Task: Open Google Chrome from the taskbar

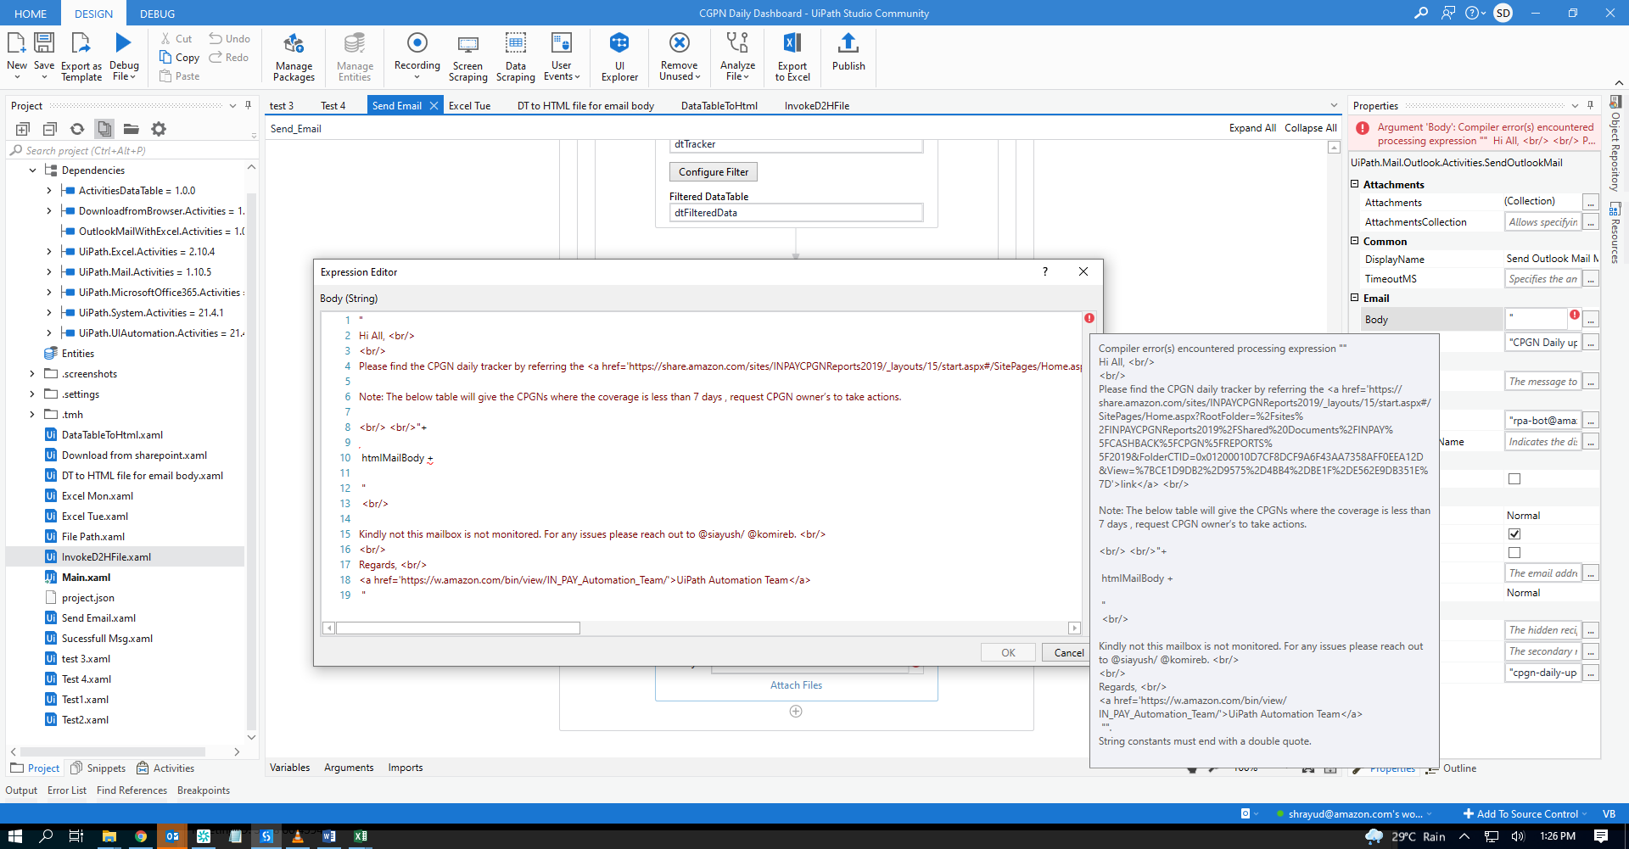Action: click(141, 836)
